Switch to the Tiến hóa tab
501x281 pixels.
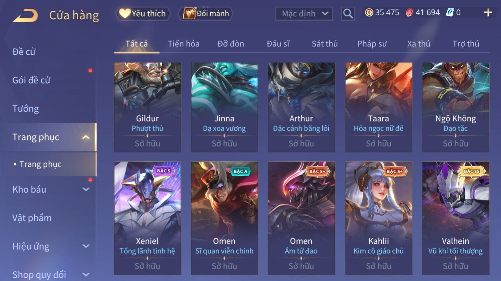pyautogui.click(x=184, y=44)
